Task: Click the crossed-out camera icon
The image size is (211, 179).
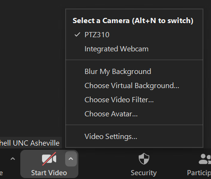Action: 49,159
